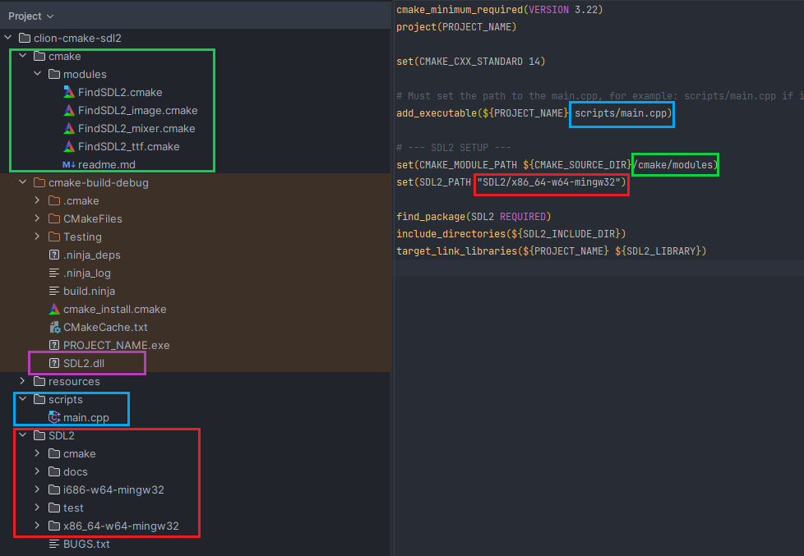
Task: Click the main.cpp C++ file icon
Action: click(x=54, y=417)
